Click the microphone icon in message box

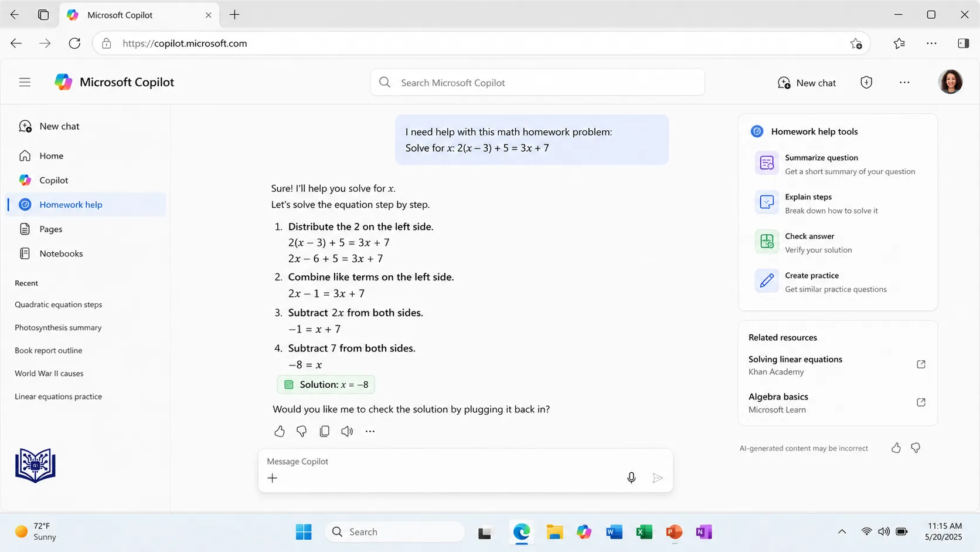pos(631,478)
